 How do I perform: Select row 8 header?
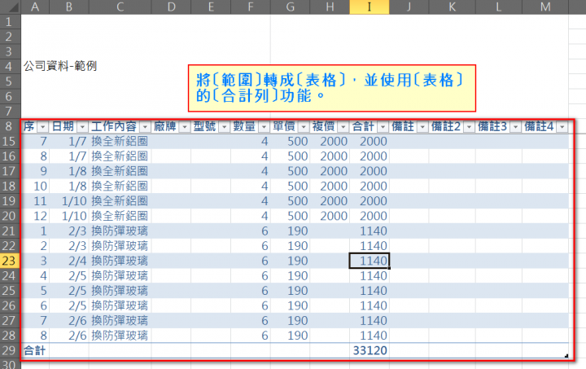10,126
